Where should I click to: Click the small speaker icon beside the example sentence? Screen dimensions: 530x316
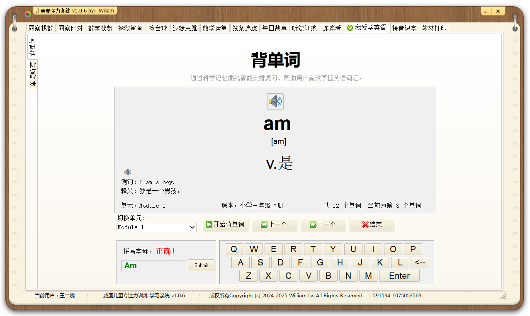coord(128,172)
